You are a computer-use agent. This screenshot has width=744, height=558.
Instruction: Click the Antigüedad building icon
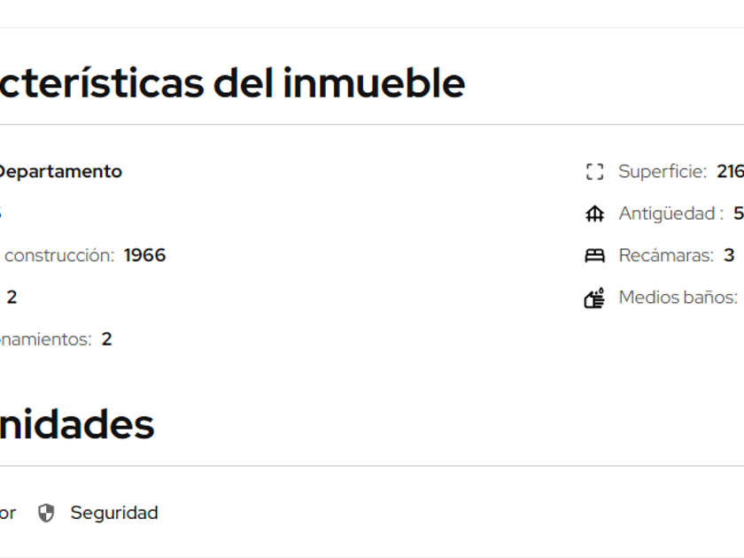point(594,213)
